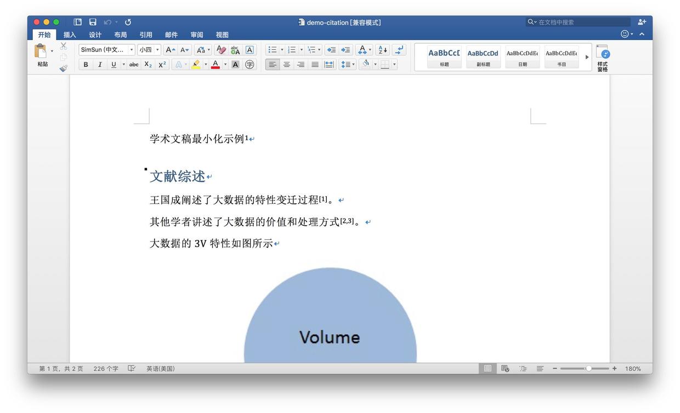
Task: Click the Paste (粘贴) clipboard icon
Action: [x=41, y=51]
